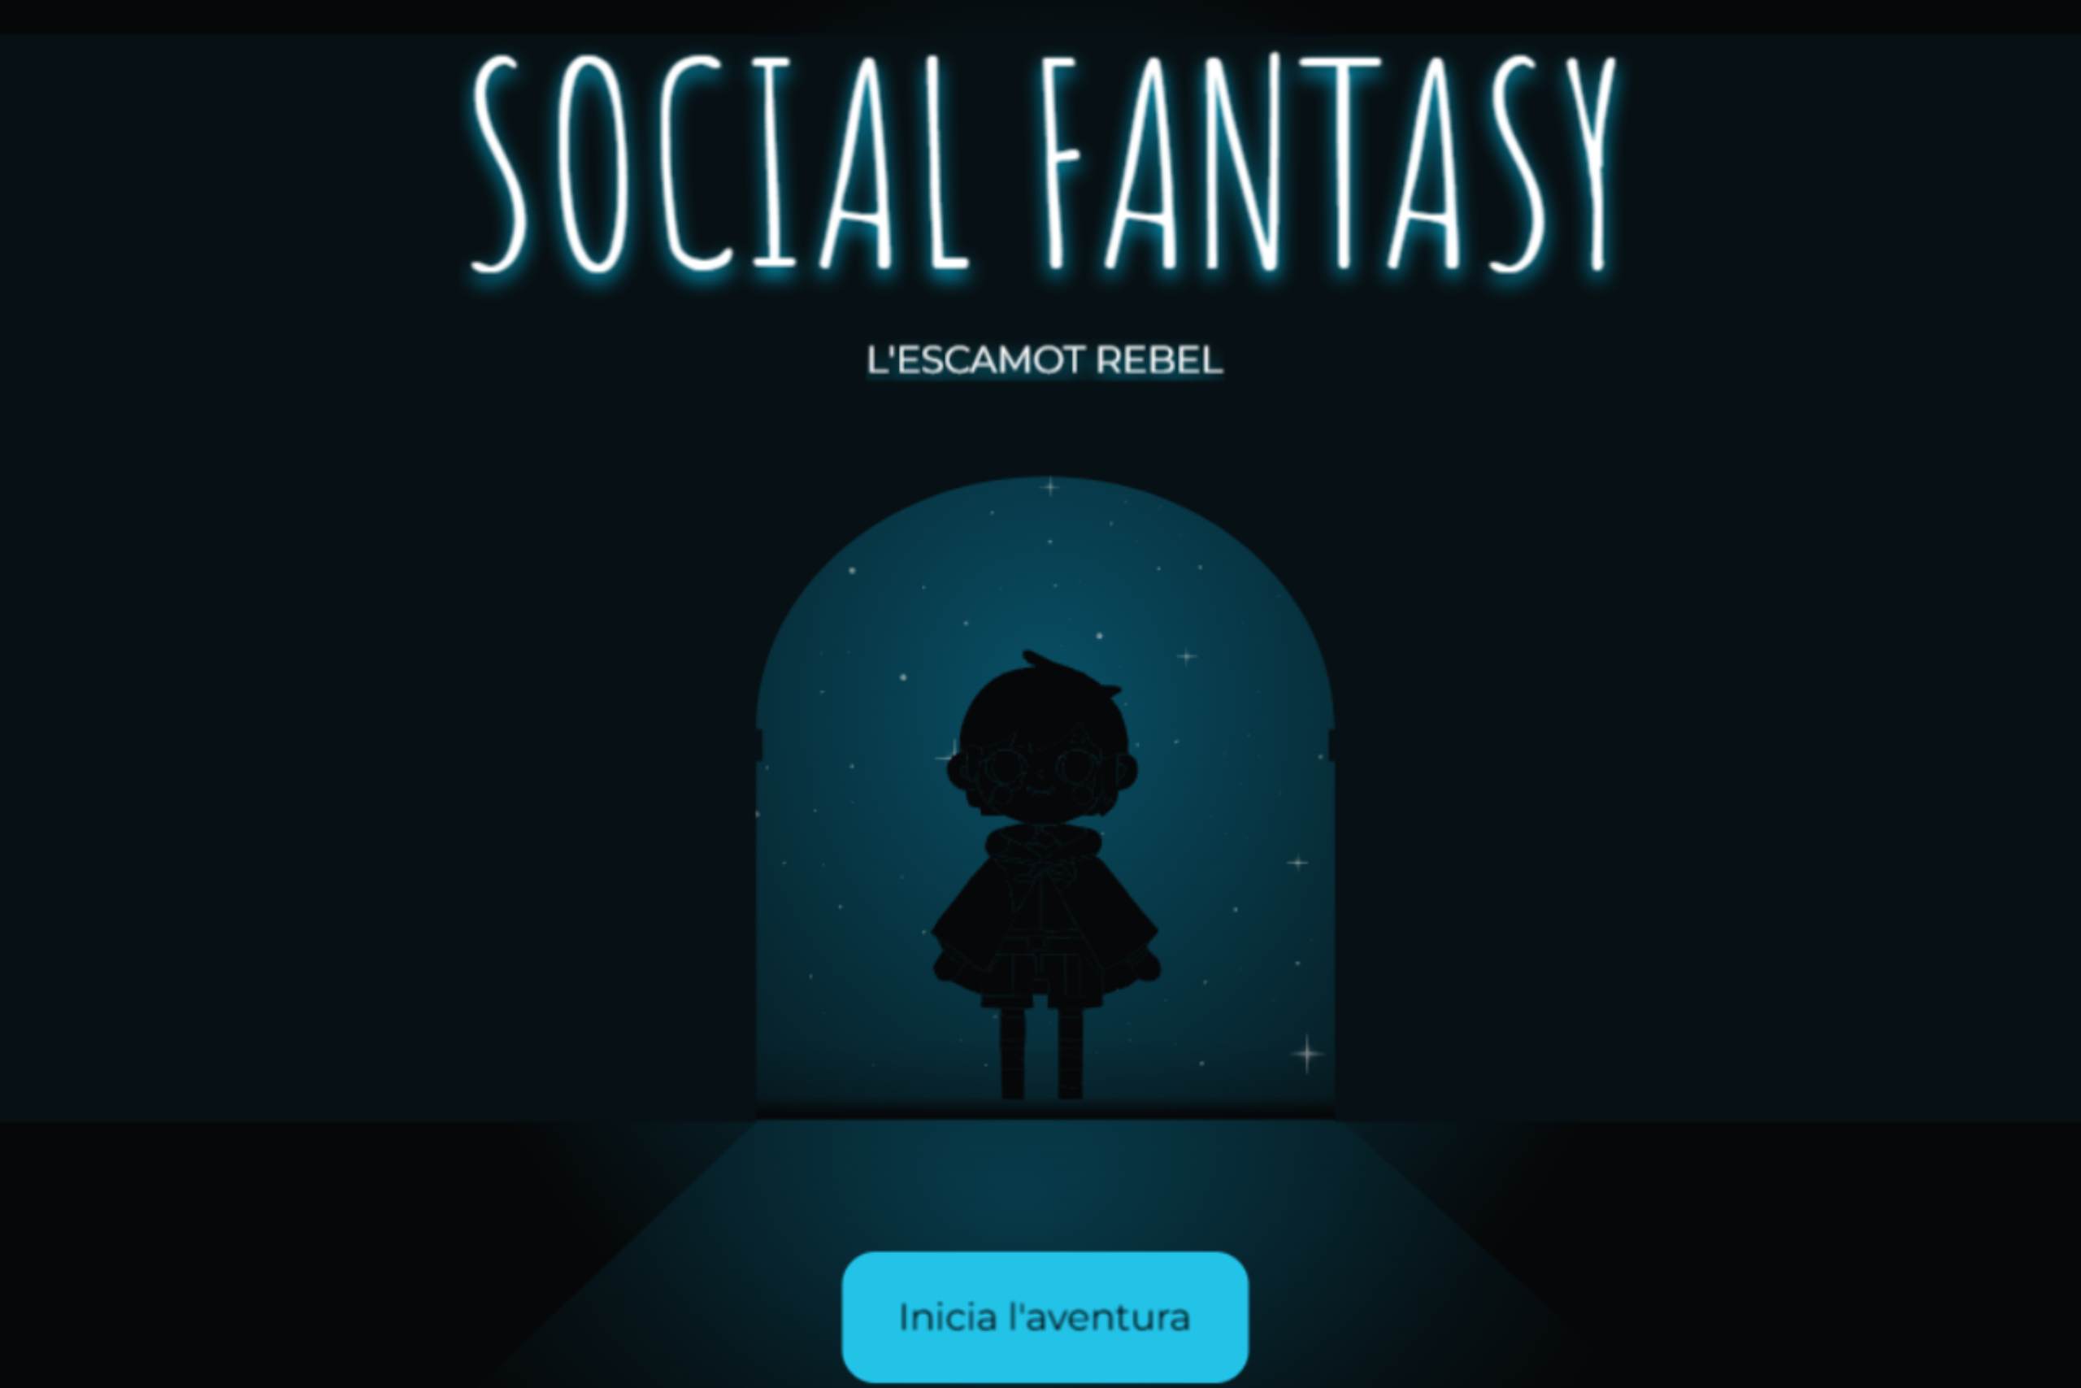The image size is (2081, 1388).
Task: Click the lit floor path below the archway
Action: [x=1044, y=1186]
